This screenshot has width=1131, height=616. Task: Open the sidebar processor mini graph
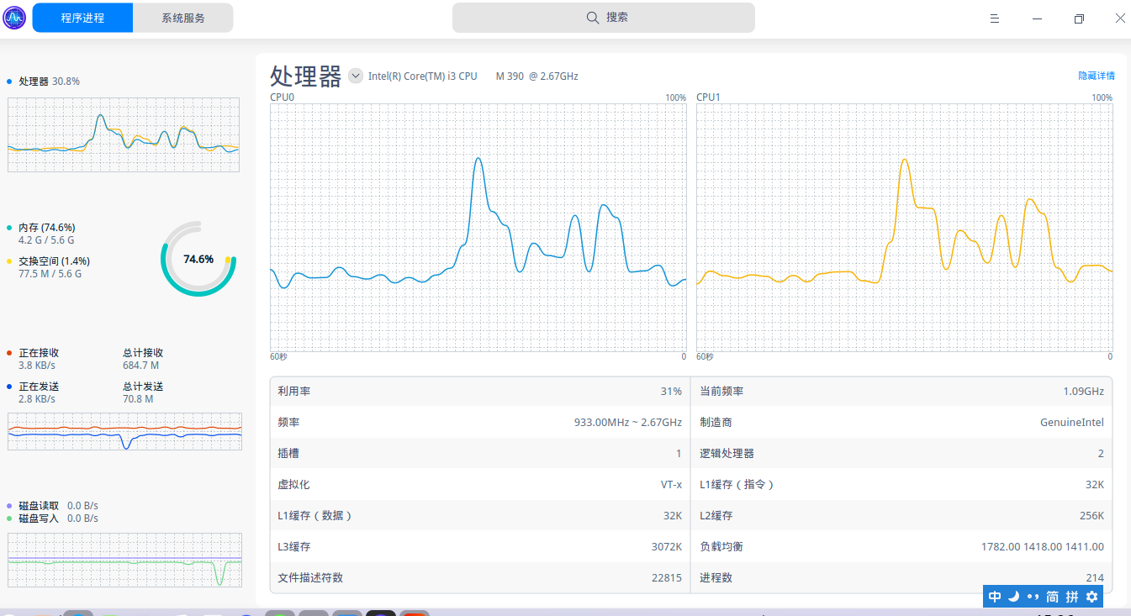point(124,134)
